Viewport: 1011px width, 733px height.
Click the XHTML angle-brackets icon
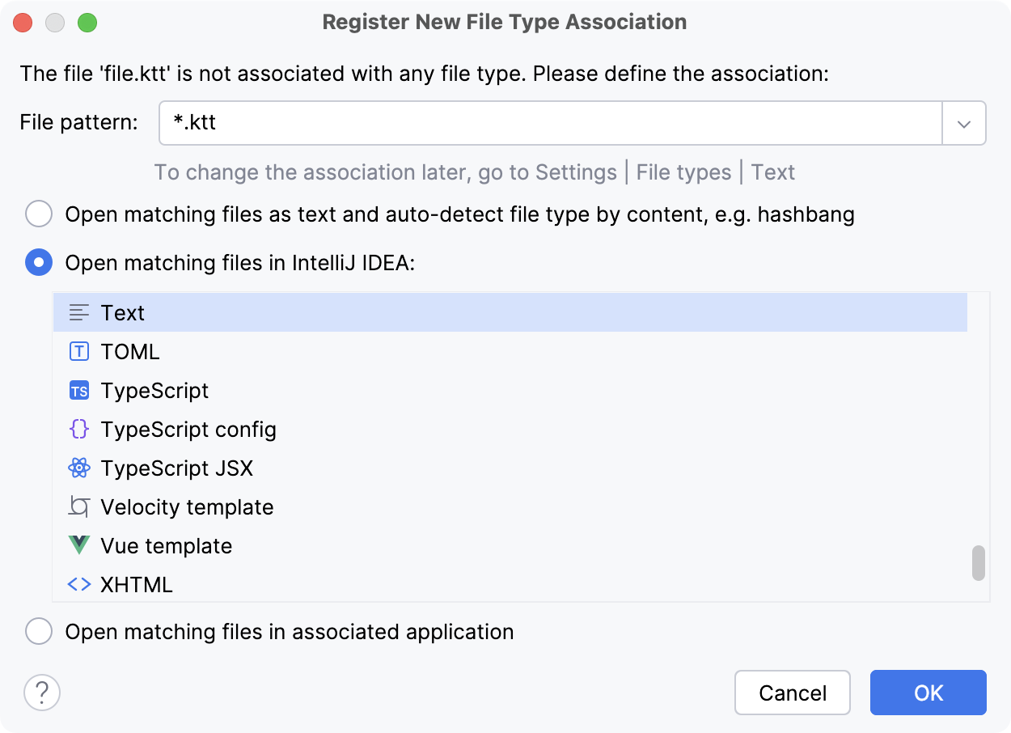click(78, 584)
